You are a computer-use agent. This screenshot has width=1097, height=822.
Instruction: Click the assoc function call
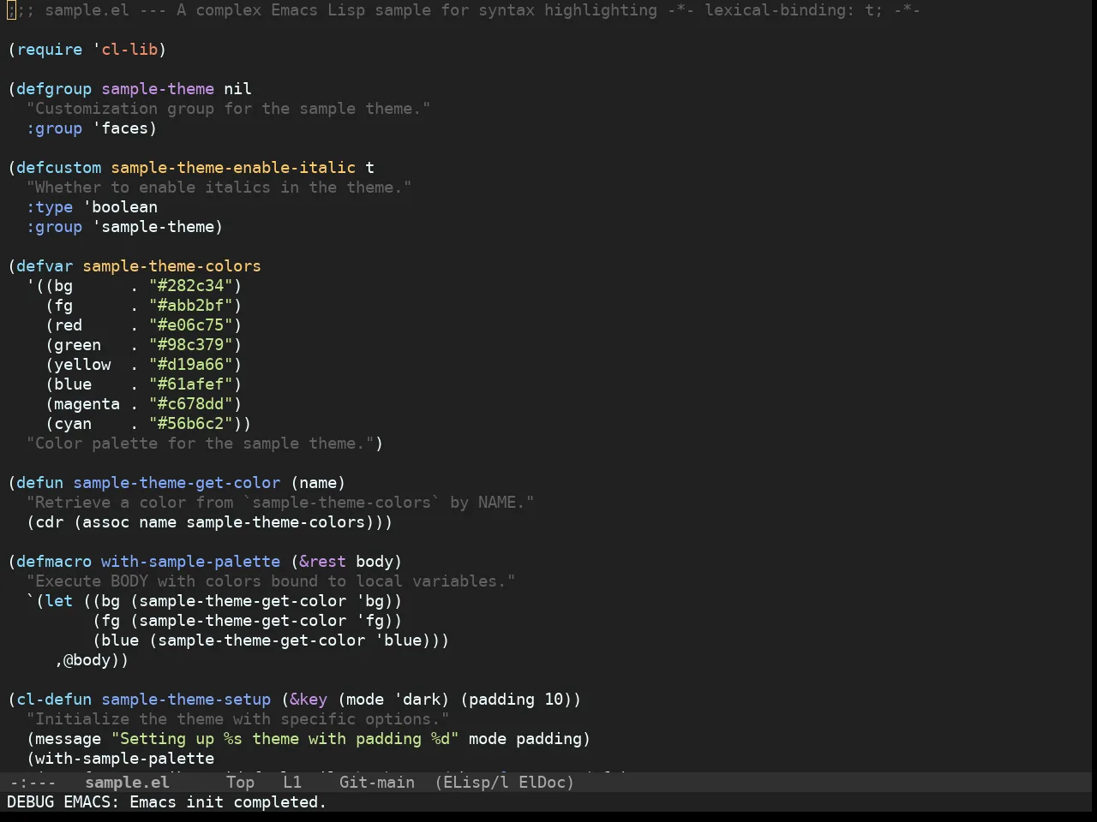click(106, 522)
